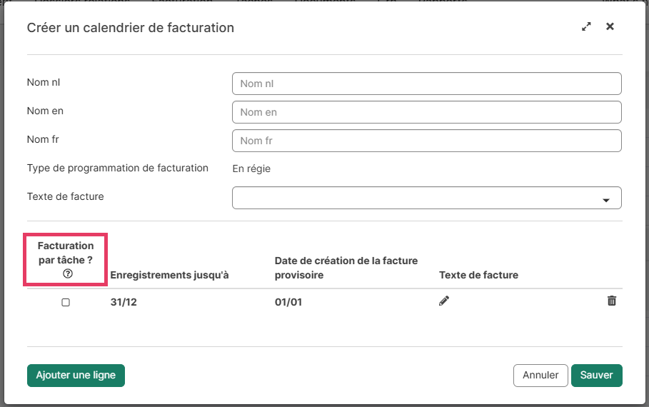Edit invoice text with the pencil icon
Screen dimensions: 649x407
tap(444, 301)
